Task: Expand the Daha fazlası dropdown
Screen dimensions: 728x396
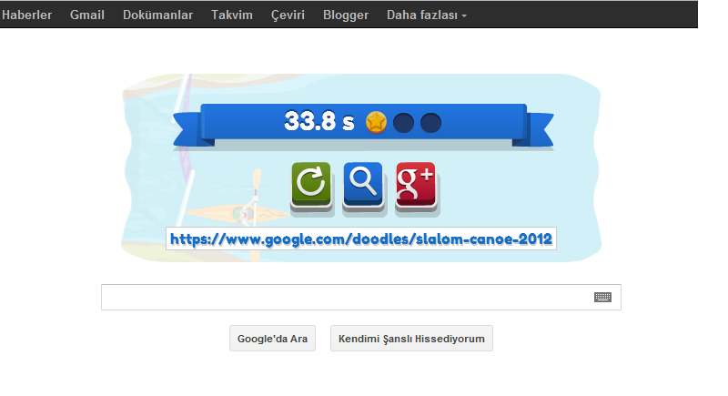Action: [x=426, y=15]
